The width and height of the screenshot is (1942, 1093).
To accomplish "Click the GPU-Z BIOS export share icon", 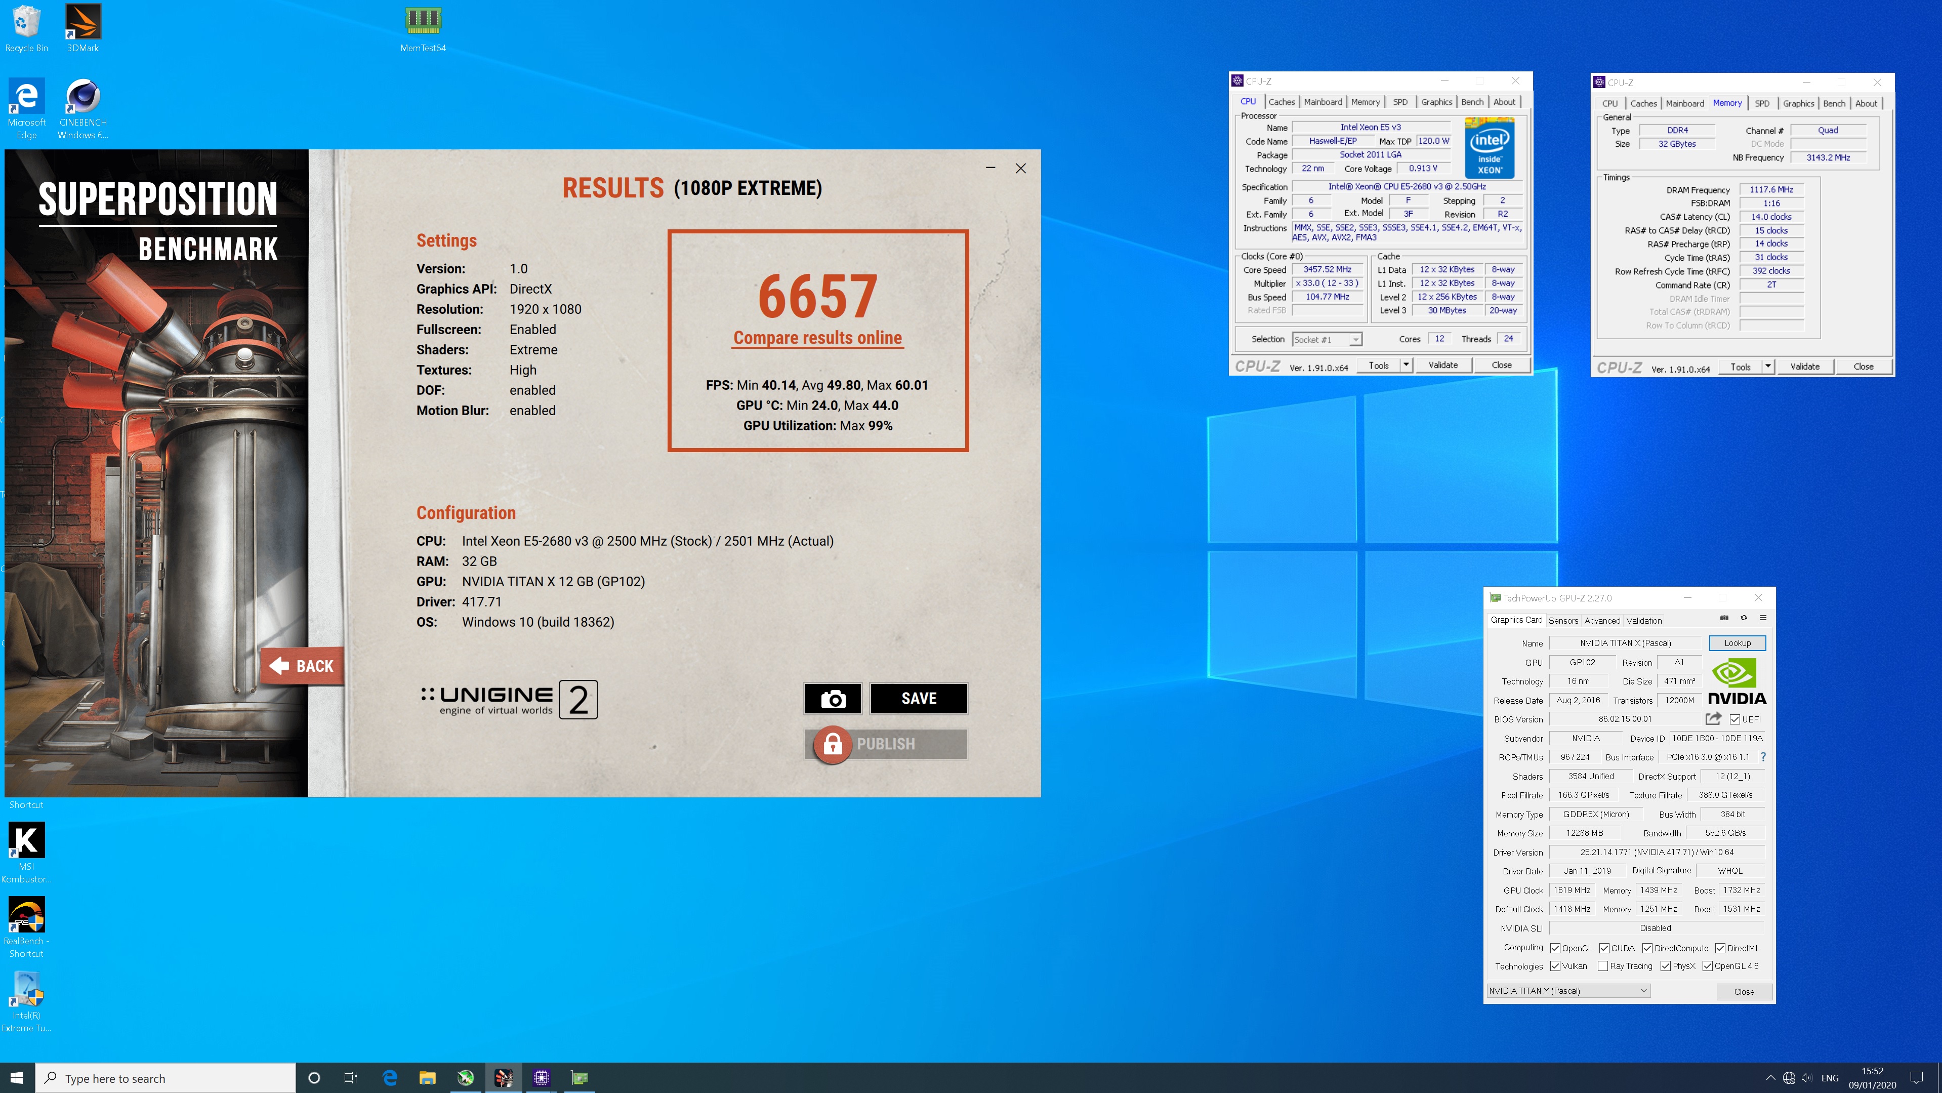I will coord(1714,719).
